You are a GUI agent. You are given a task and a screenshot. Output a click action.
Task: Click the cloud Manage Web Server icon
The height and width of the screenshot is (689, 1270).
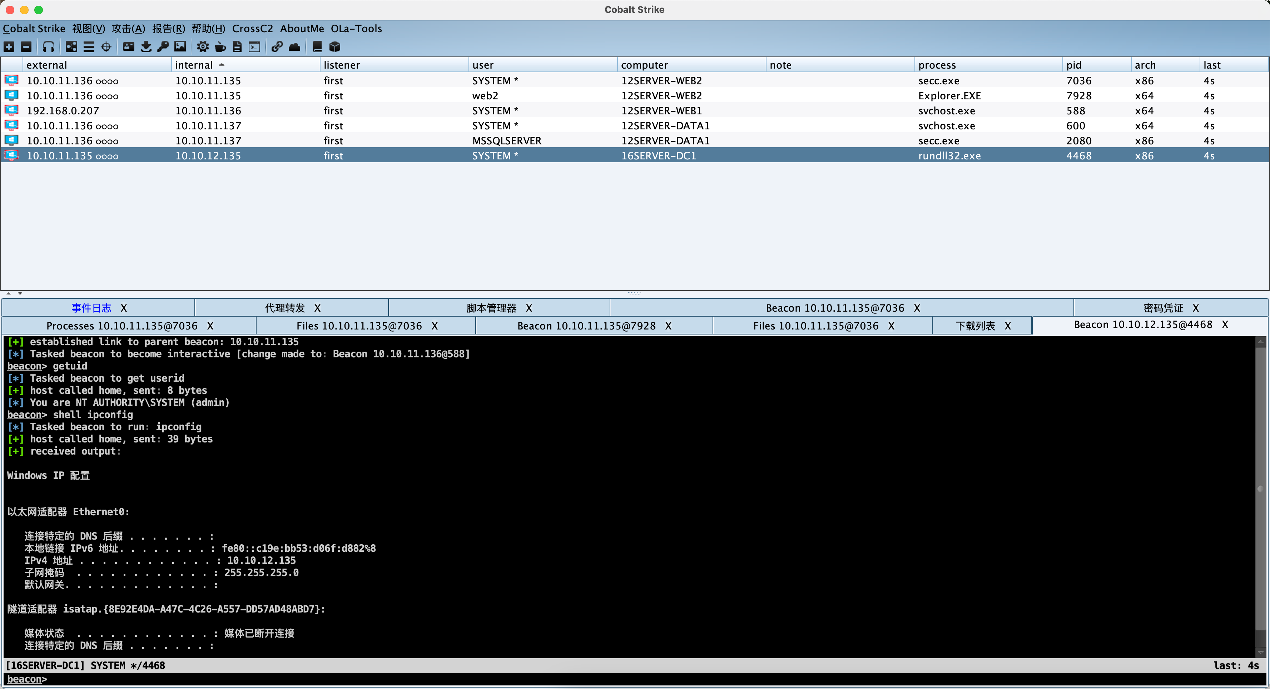coord(294,47)
